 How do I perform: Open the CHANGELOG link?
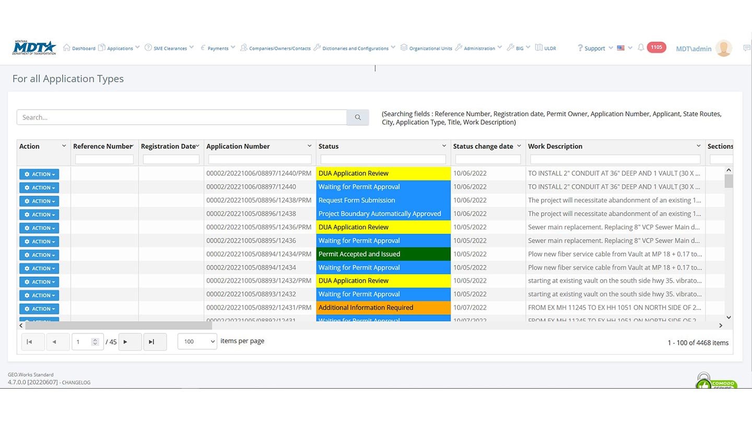(x=76, y=382)
